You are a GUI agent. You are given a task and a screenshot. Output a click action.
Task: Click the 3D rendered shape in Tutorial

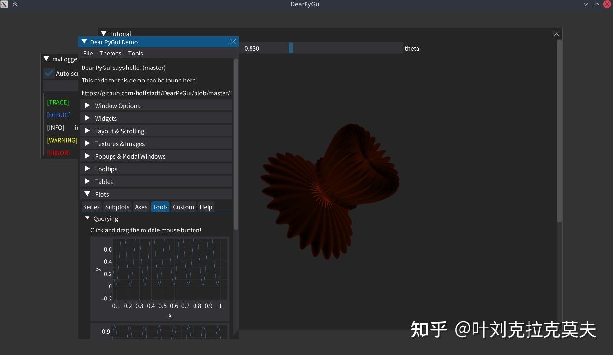[330, 191]
